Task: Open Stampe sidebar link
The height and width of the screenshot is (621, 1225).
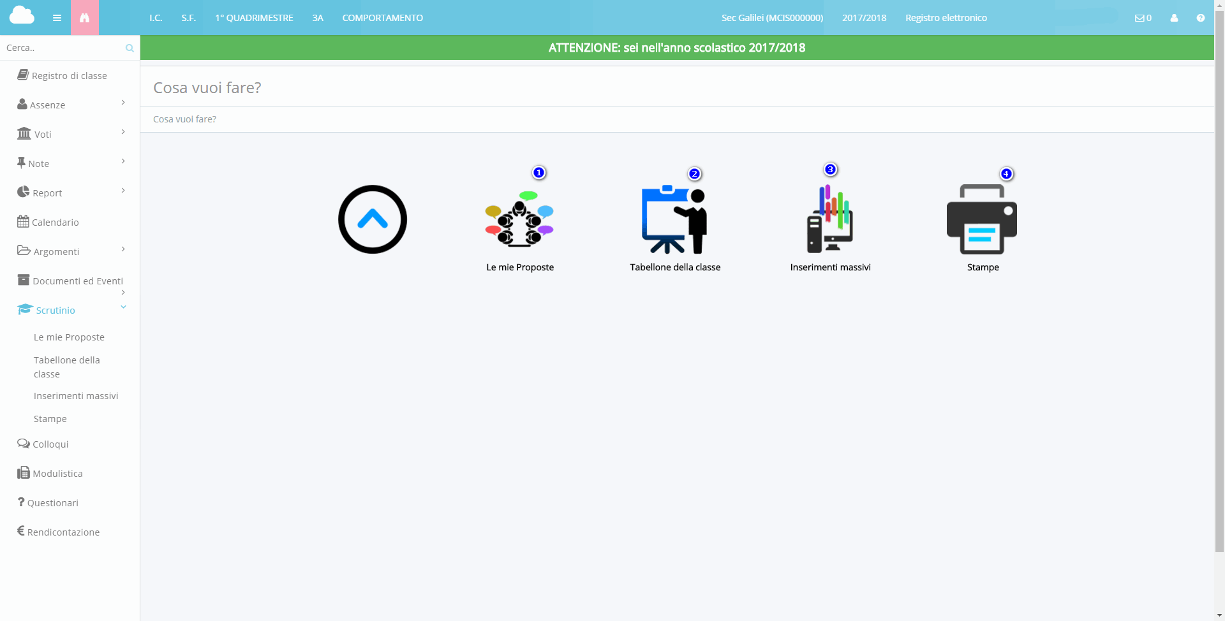Action: 50,419
